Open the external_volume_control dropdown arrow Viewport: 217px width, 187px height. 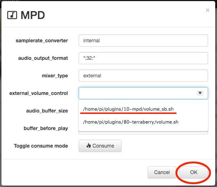200,93
